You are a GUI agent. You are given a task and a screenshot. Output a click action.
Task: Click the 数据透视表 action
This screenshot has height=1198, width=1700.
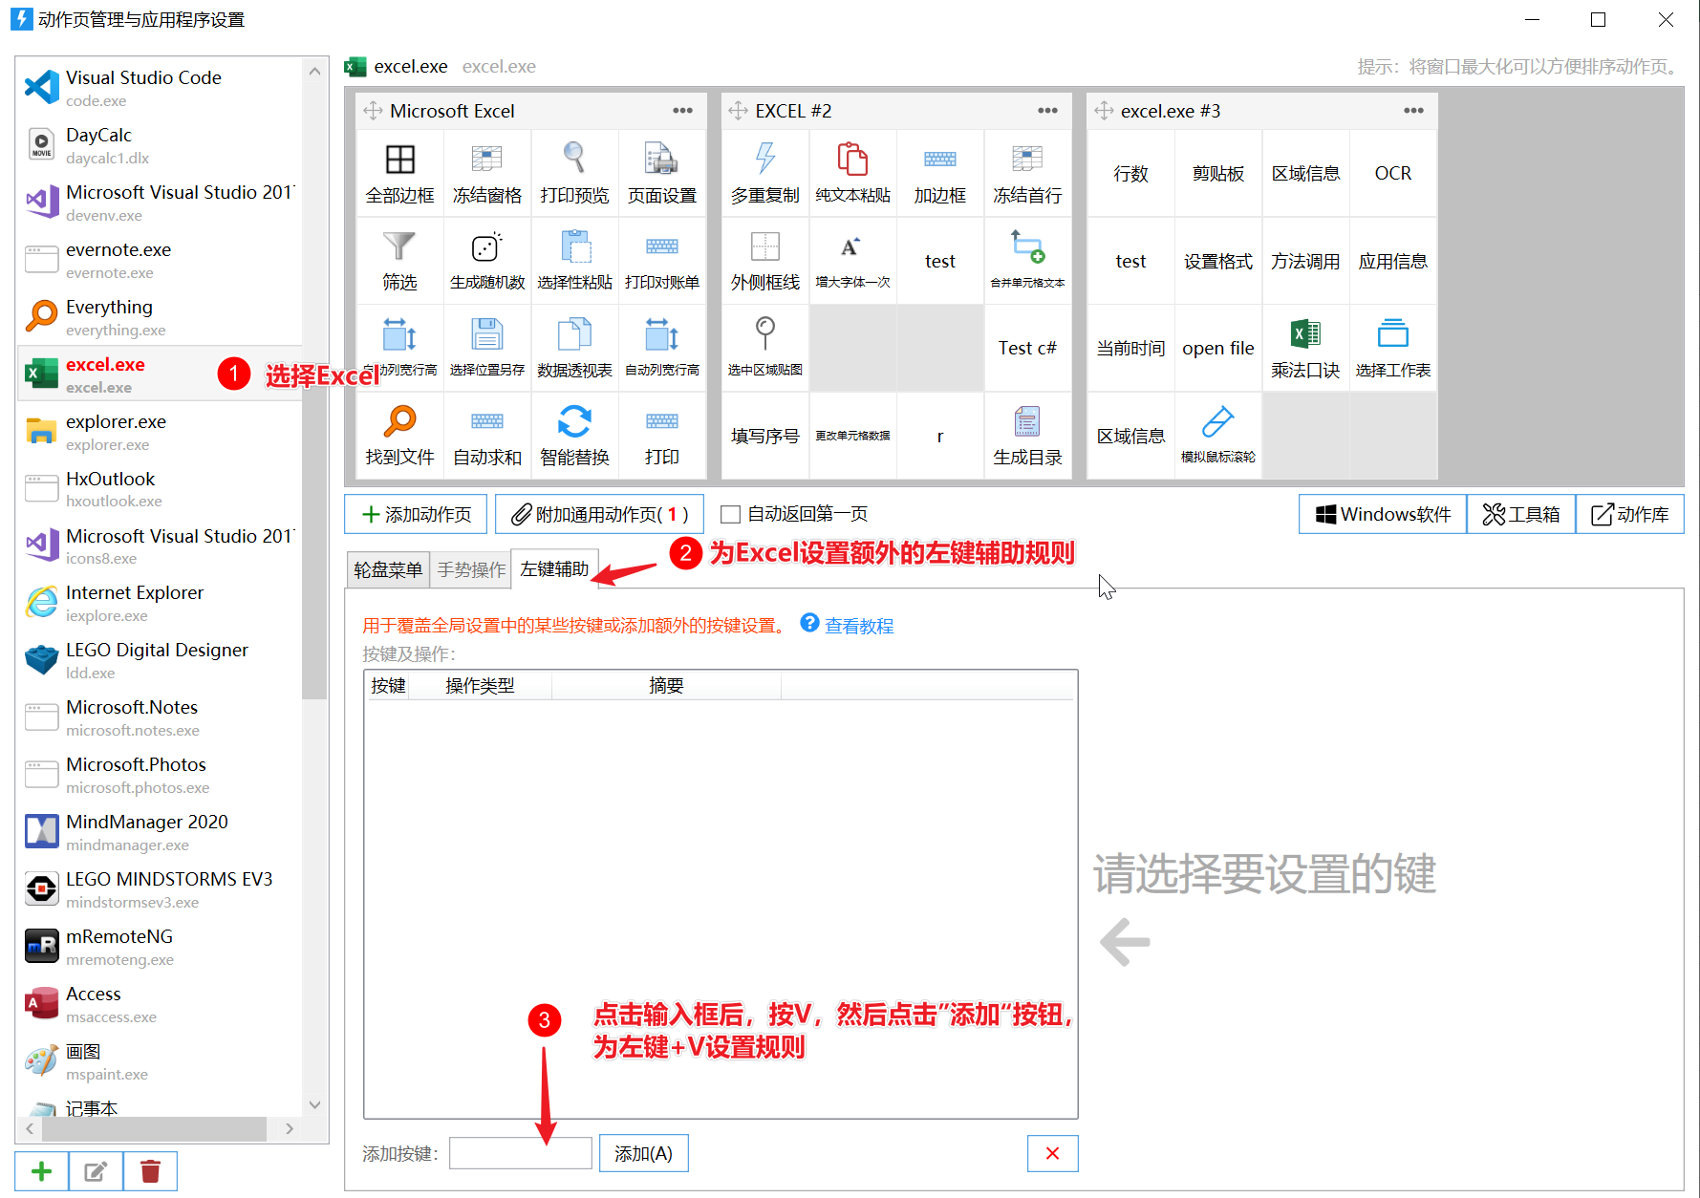pos(574,349)
